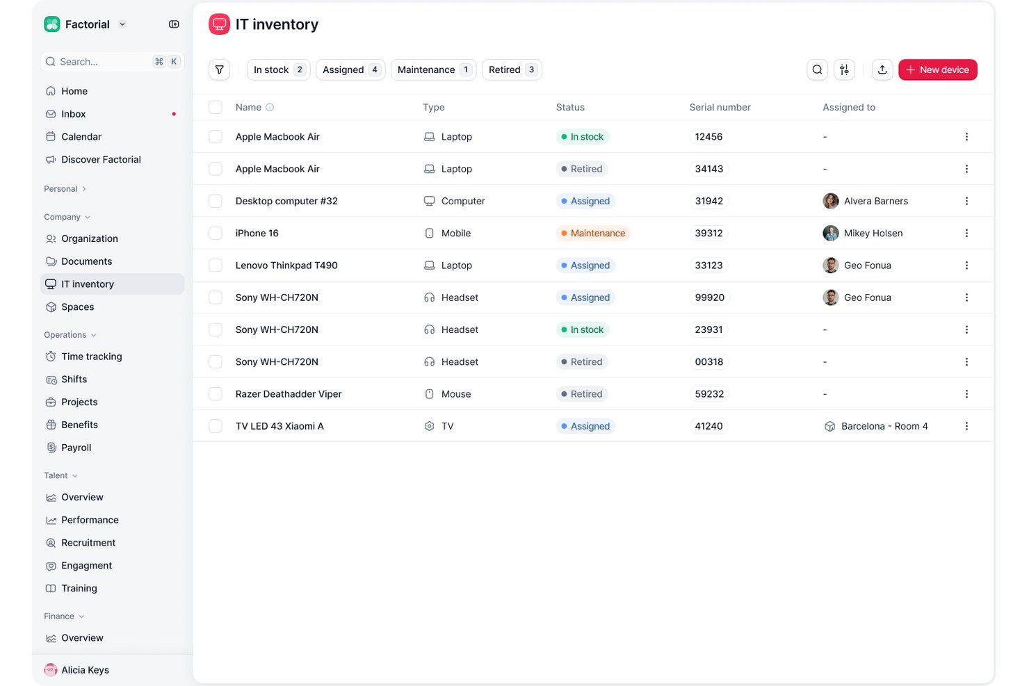The height and width of the screenshot is (686, 1029).
Task: Click the Type column header
Action: pyautogui.click(x=433, y=107)
